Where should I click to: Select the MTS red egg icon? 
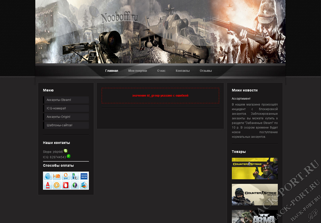[x=66, y=185]
